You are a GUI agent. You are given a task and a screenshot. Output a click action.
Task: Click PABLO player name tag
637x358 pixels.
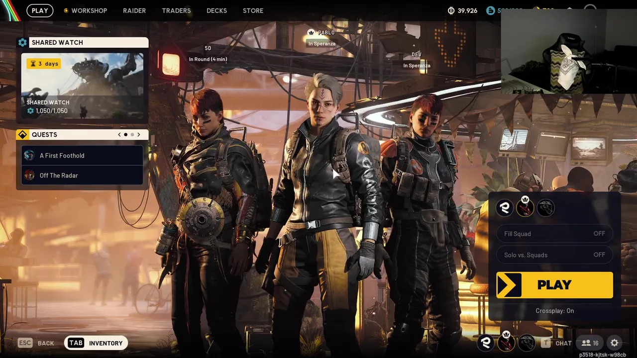[x=326, y=32]
